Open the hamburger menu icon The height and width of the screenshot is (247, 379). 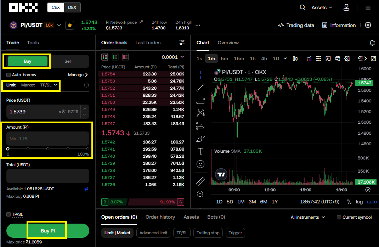(x=368, y=8)
